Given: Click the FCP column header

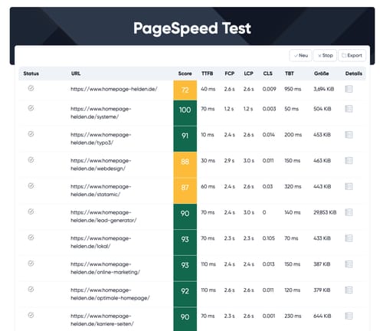Looking at the screenshot, I should point(230,74).
